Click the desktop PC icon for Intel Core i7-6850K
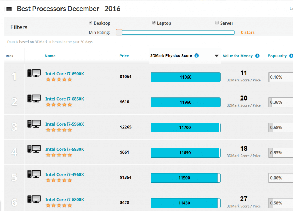293x211 pixels. coord(34,98)
